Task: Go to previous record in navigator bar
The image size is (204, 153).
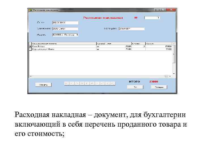Action: click(x=72, y=83)
